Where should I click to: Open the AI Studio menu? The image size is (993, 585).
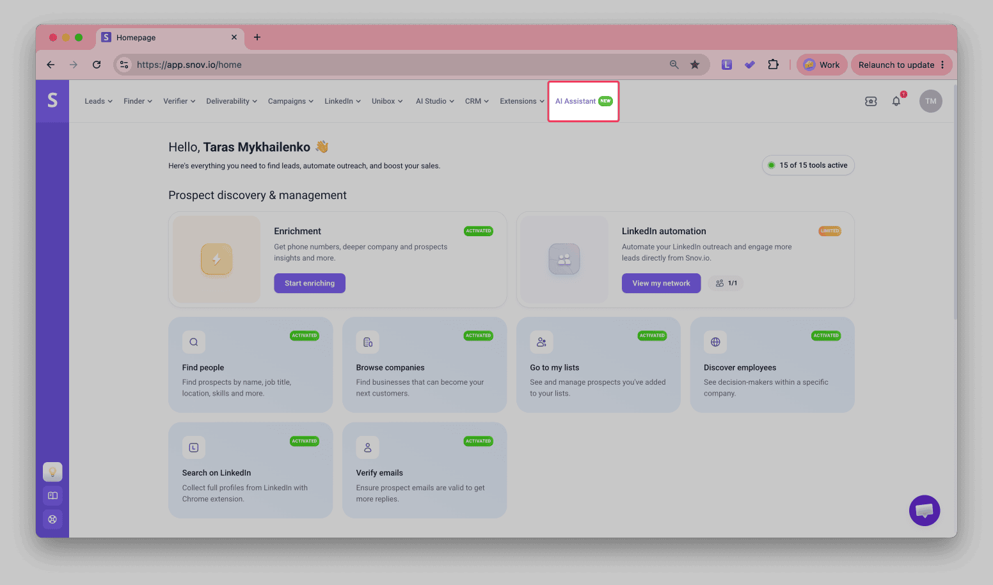pyautogui.click(x=435, y=101)
